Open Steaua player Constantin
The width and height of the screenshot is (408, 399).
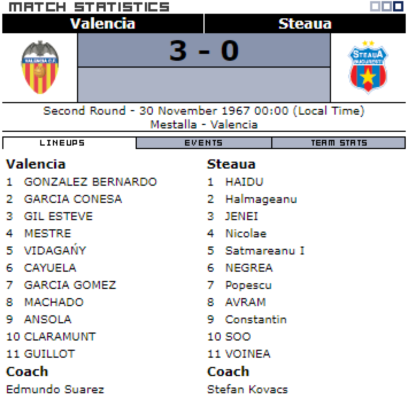(256, 319)
